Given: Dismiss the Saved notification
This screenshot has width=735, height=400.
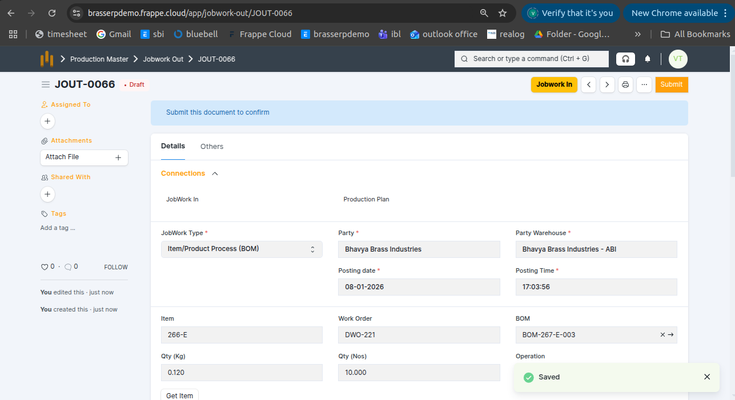Looking at the screenshot, I should click(707, 377).
